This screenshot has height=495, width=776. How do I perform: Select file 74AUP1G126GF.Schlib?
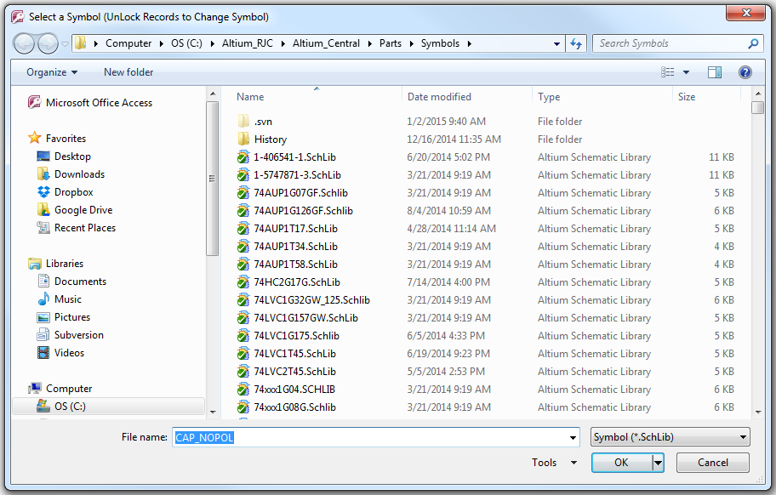(x=303, y=210)
